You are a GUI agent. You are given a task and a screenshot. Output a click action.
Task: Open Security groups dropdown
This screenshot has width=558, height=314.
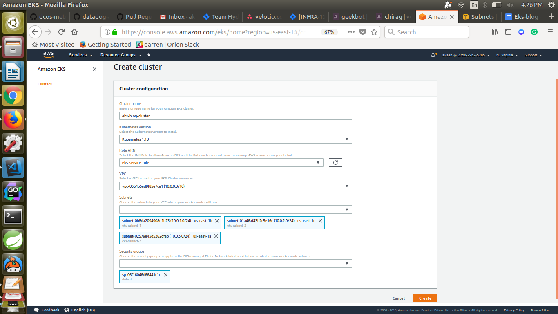click(x=235, y=264)
